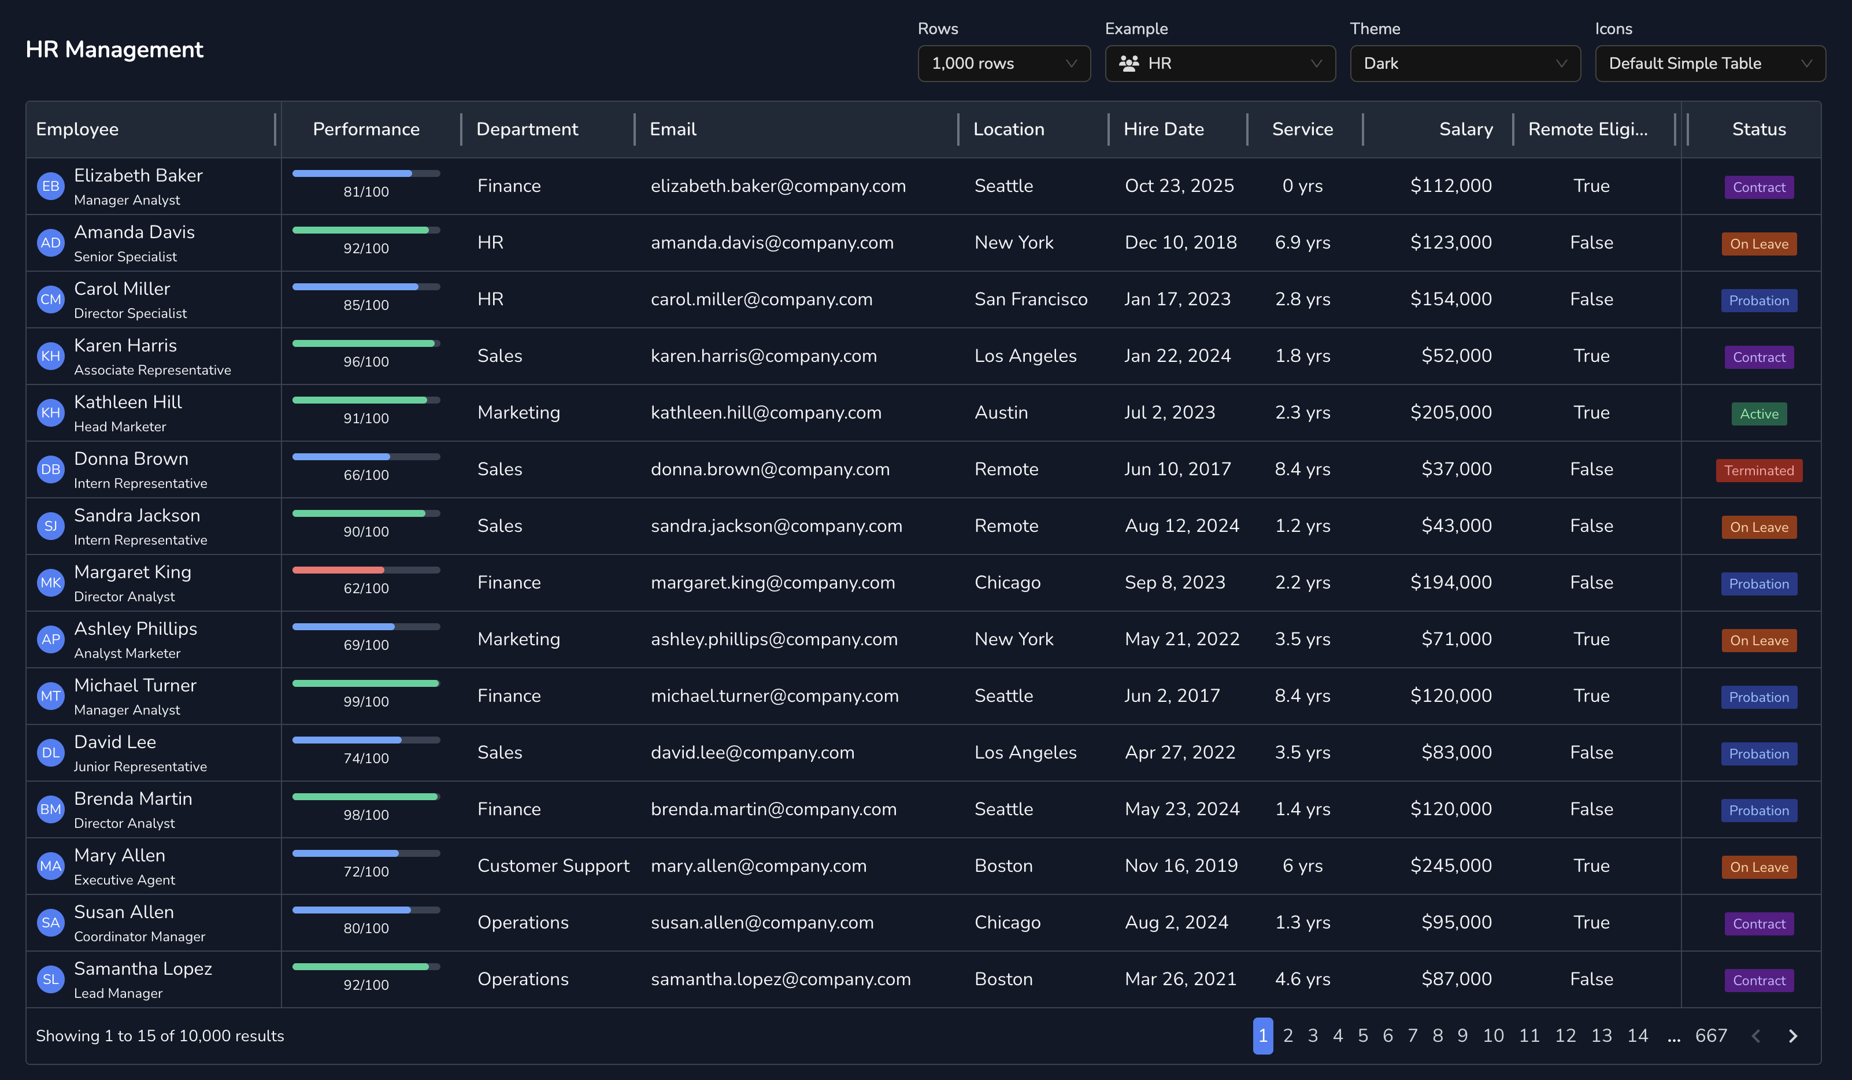Click Susan Allen's Contract status badge

coord(1759,924)
